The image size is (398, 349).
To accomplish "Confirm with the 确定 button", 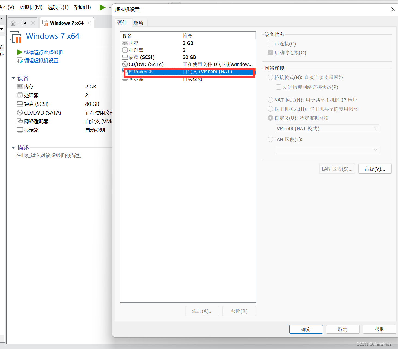I will [x=306, y=329].
